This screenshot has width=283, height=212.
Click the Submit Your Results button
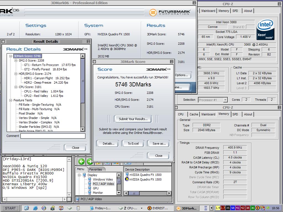coord(133,119)
